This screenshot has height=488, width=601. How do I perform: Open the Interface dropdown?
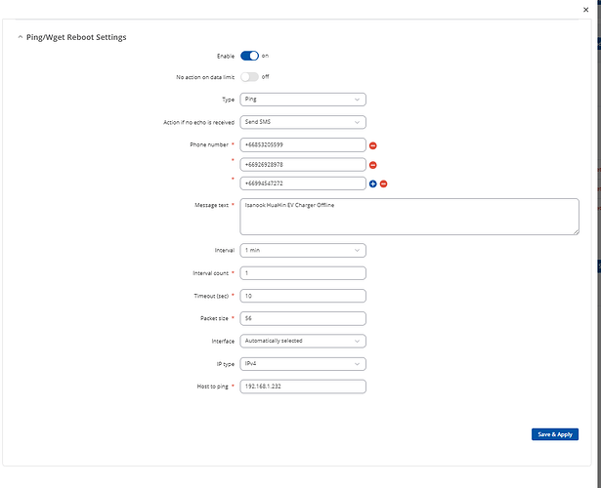(x=303, y=341)
